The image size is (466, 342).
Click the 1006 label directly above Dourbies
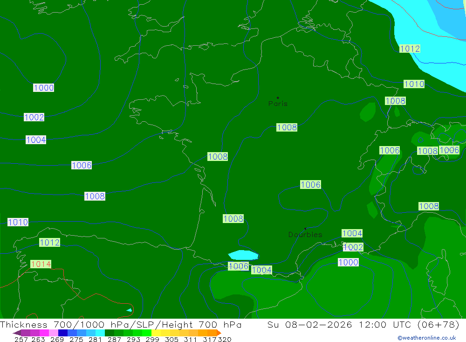point(310,185)
